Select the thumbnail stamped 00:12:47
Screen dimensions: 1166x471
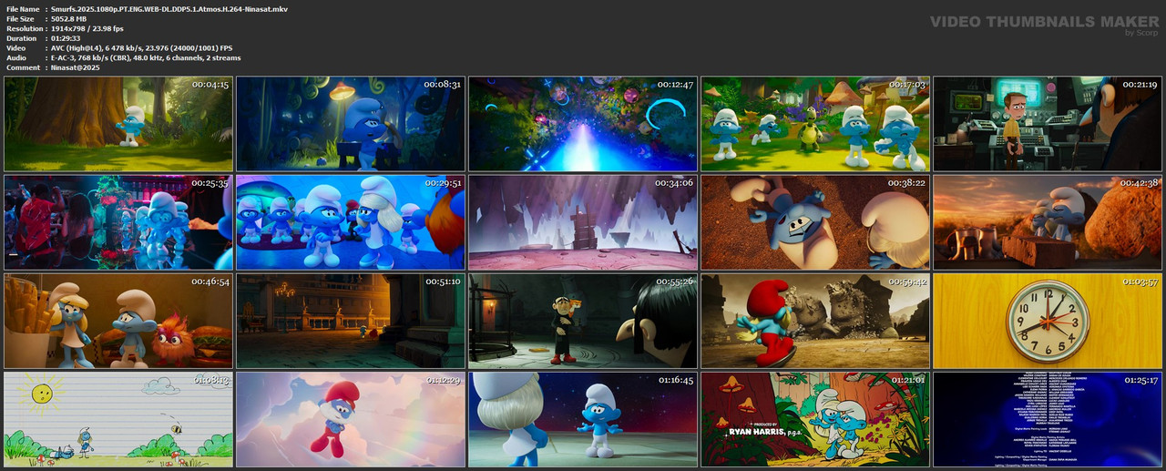tap(583, 124)
